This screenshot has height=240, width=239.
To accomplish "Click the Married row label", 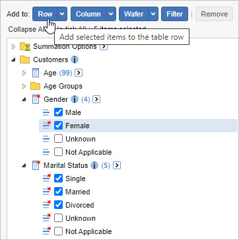I will (78, 192).
